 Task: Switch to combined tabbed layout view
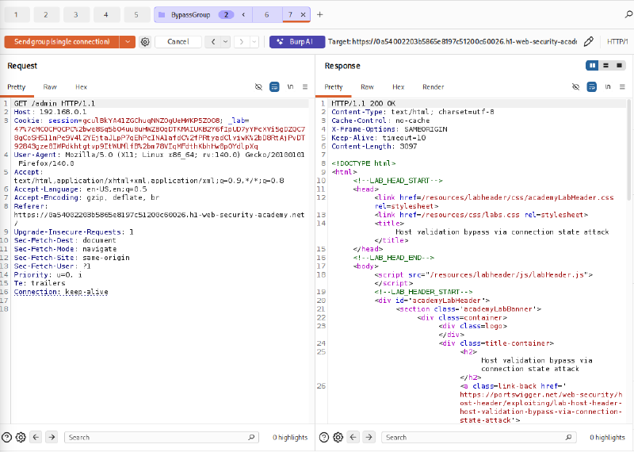[619, 65]
